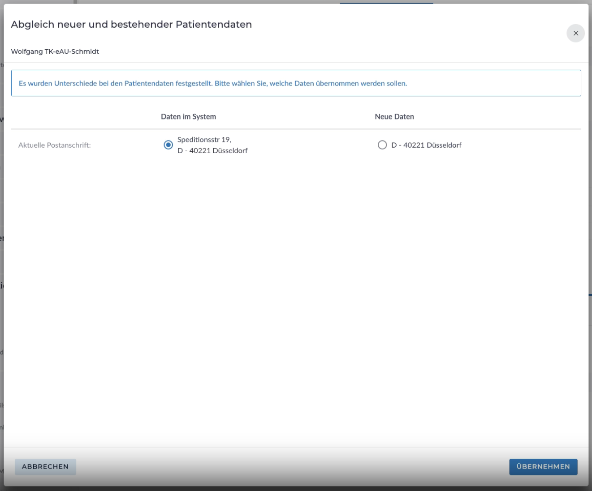Viewport: 592px width, 491px height.
Task: Click the ÜBERNEHMEN button
Action: pos(543,466)
